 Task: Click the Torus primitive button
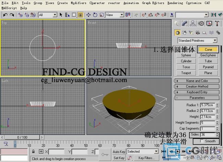tap(186, 67)
